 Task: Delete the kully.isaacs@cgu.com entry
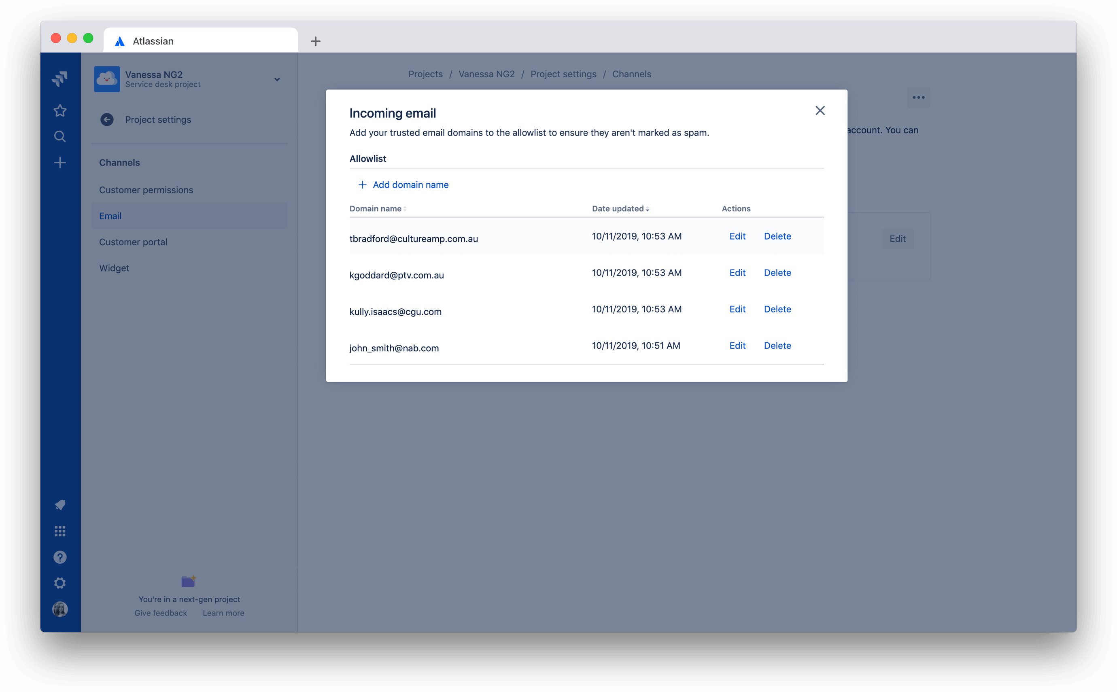point(777,310)
